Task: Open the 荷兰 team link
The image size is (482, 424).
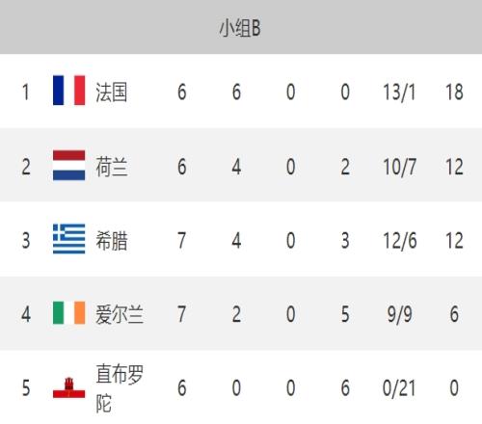Action: pos(112,167)
